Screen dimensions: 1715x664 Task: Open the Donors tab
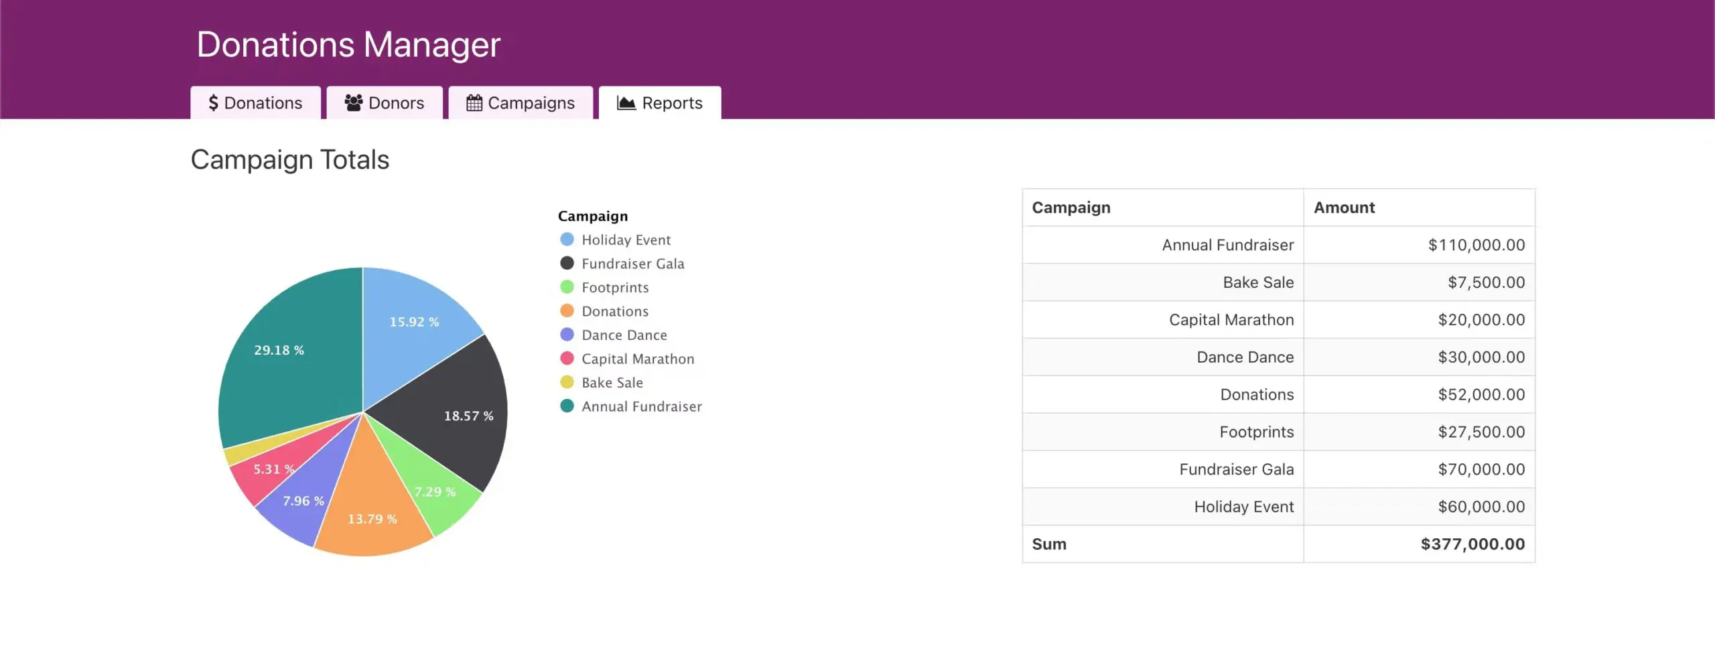point(385,103)
